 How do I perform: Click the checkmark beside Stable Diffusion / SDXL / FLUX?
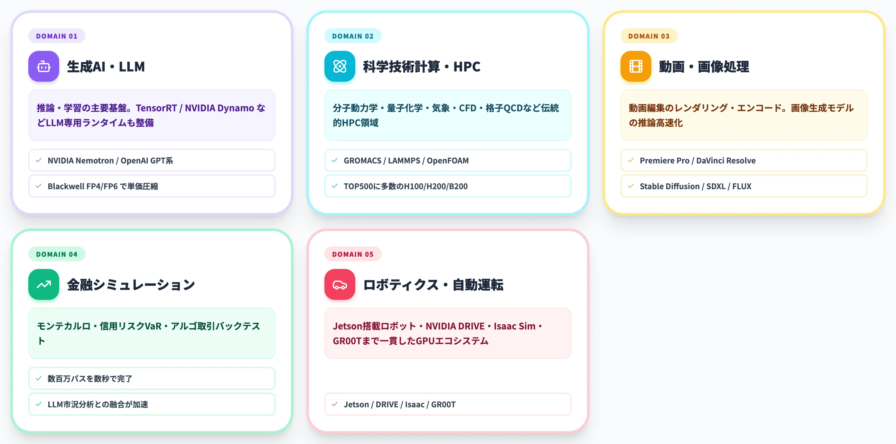pos(630,186)
